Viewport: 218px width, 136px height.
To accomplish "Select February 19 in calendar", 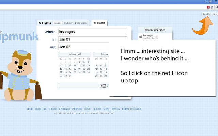I will [96, 72].
